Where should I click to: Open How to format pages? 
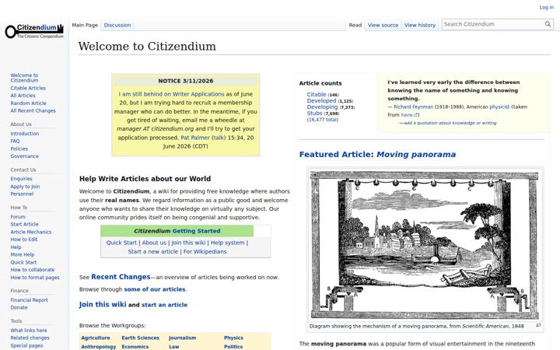click(x=35, y=278)
